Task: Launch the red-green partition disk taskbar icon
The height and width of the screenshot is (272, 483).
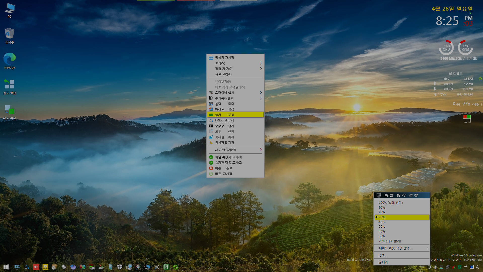Action: click(83, 267)
